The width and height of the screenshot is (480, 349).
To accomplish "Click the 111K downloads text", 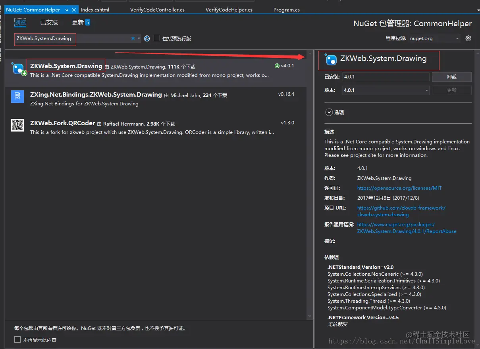I will tap(181, 67).
